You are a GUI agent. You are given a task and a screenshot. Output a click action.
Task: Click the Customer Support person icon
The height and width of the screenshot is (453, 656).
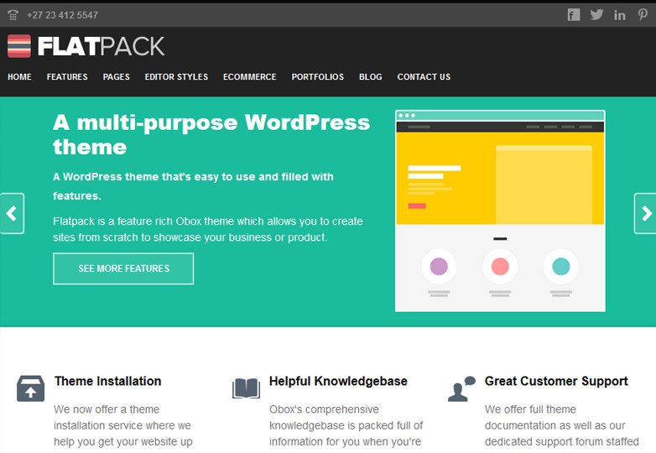[461, 388]
